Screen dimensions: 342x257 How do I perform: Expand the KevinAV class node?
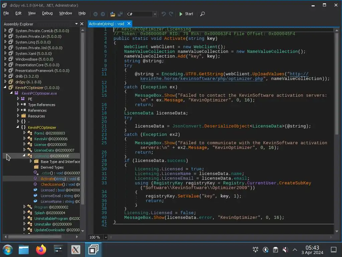pyautogui.click(x=24, y=138)
